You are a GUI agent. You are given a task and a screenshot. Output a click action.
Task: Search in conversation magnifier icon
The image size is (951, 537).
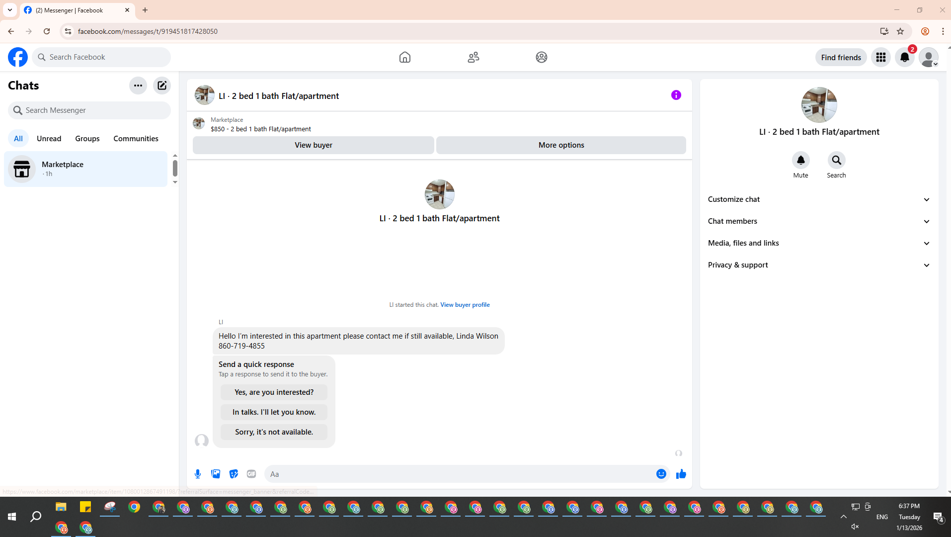837,160
